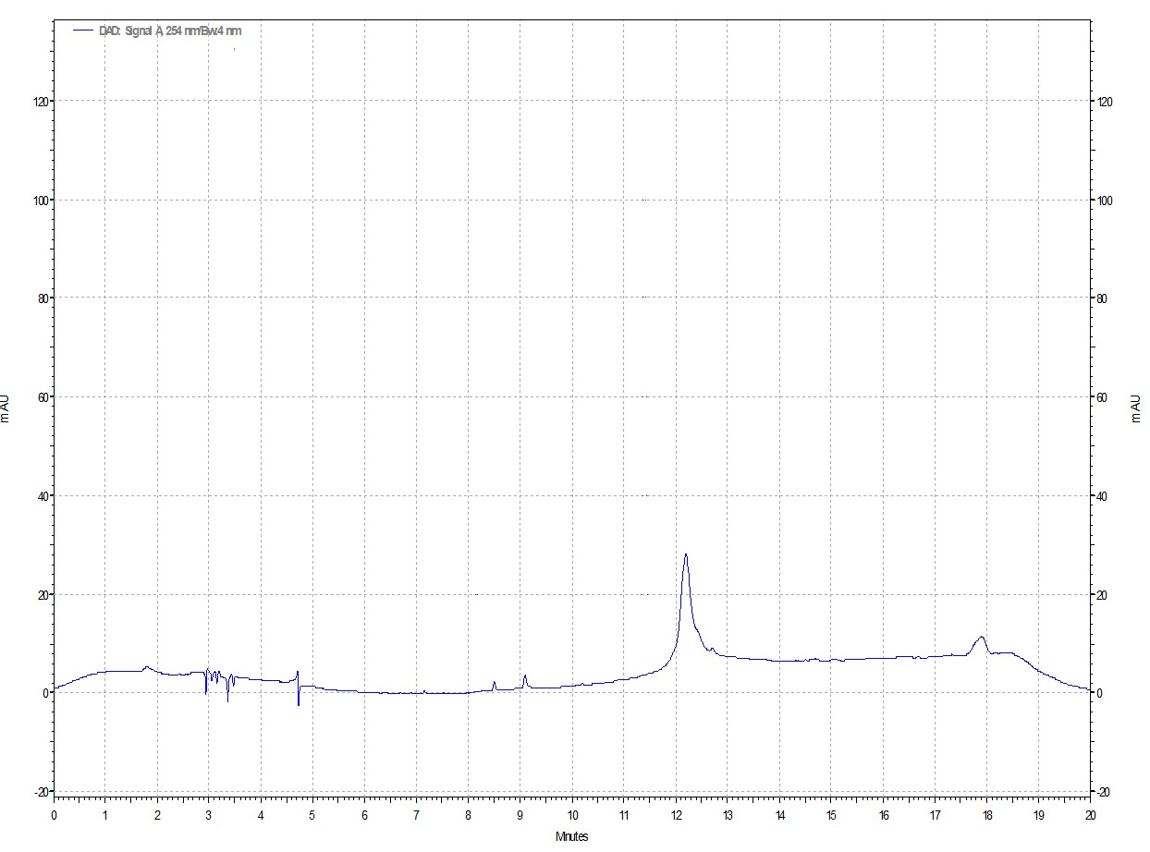
Task: Click the DAD Signal A 254 nm legend label
Action: [170, 30]
